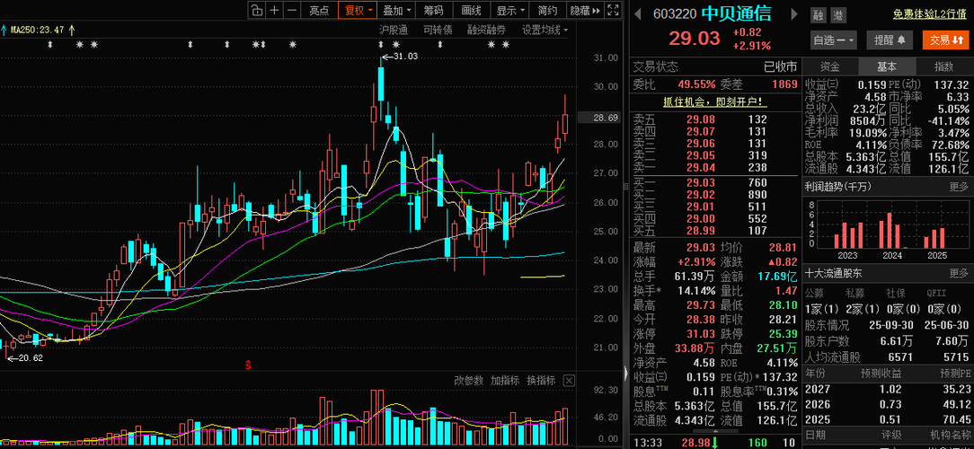The image size is (974, 449).
Task: Click the collapse handle between chart and quote panel
Action: [625, 373]
